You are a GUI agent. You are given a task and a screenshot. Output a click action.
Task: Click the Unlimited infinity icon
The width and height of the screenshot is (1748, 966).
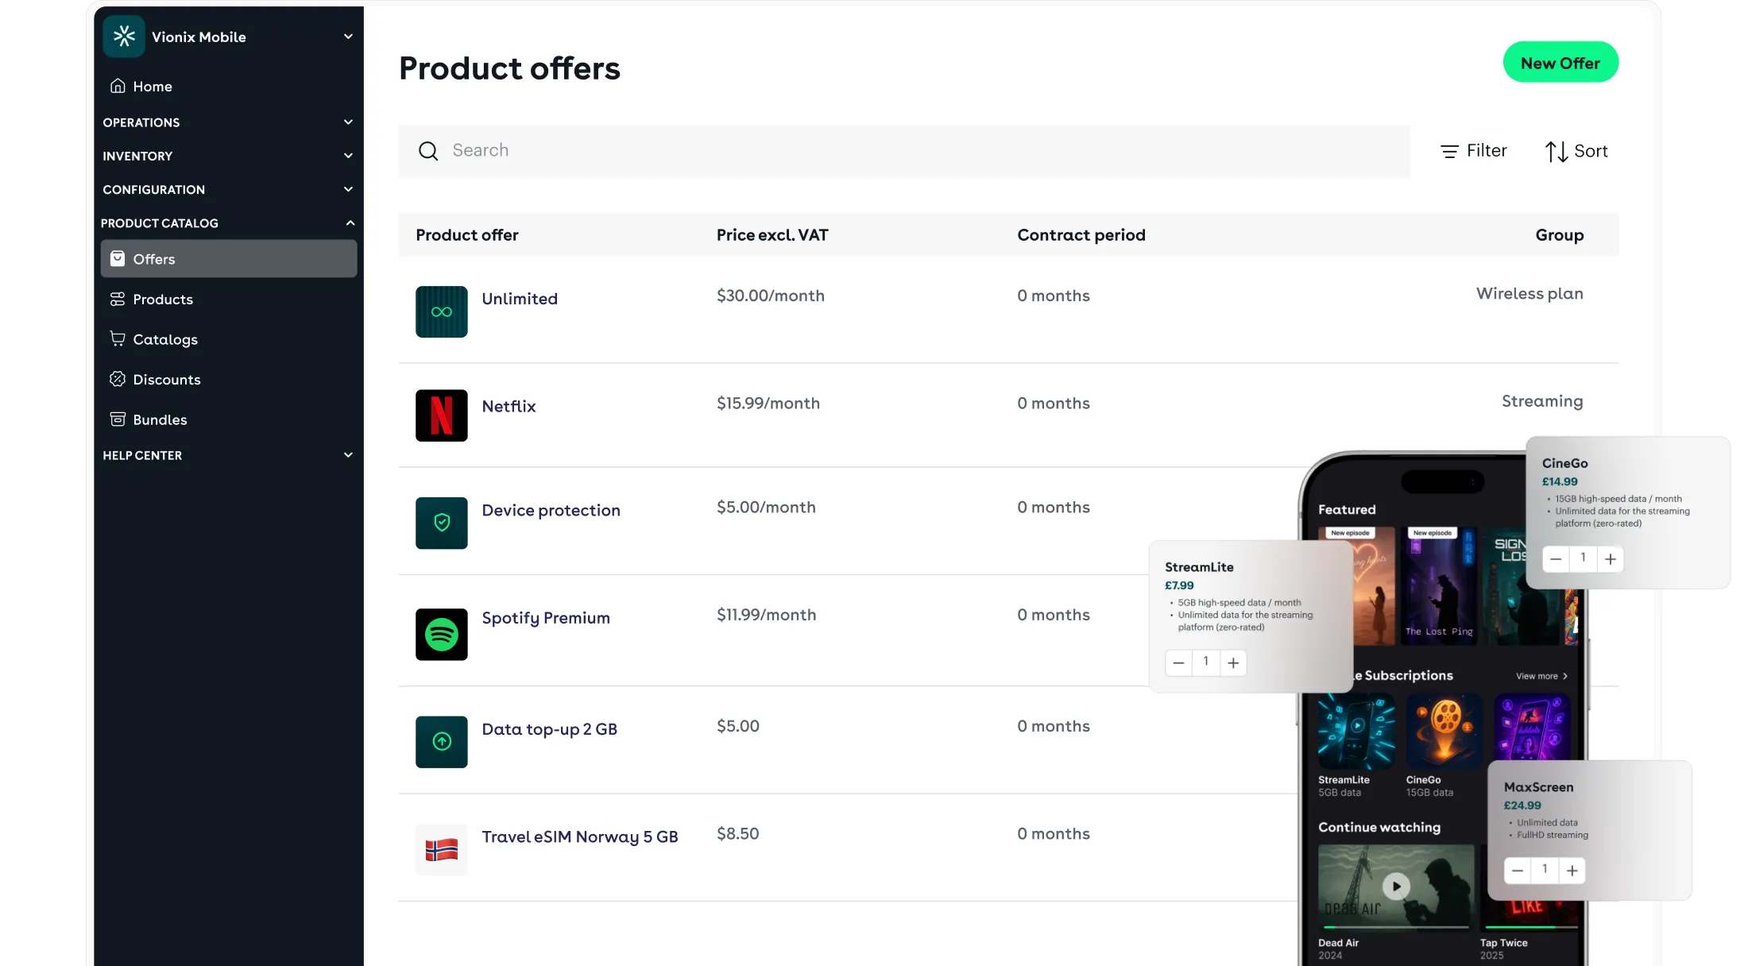442,312
